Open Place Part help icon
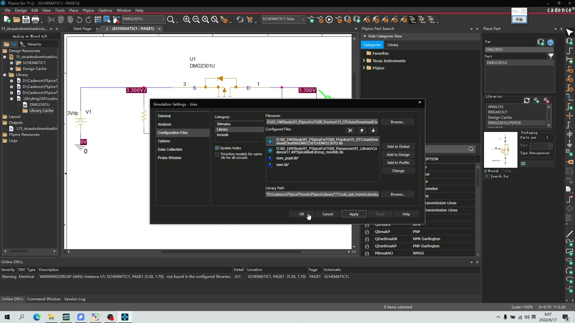This screenshot has height=323, width=575. pyautogui.click(x=550, y=42)
